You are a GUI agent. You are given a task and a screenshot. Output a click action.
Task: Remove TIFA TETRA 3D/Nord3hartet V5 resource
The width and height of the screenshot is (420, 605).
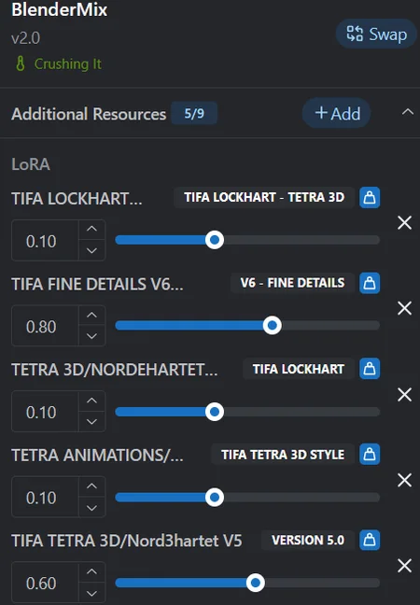click(x=404, y=566)
